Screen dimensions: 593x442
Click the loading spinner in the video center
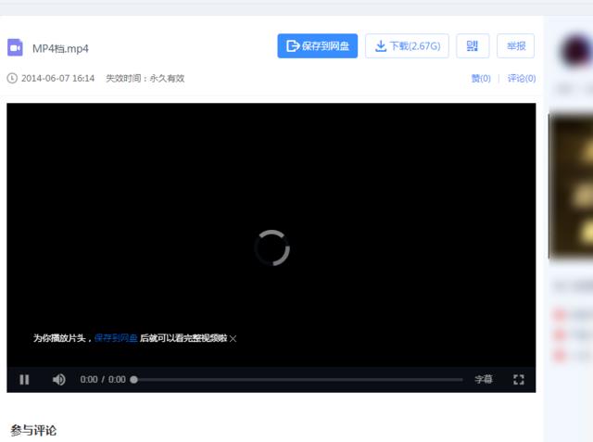[271, 247]
